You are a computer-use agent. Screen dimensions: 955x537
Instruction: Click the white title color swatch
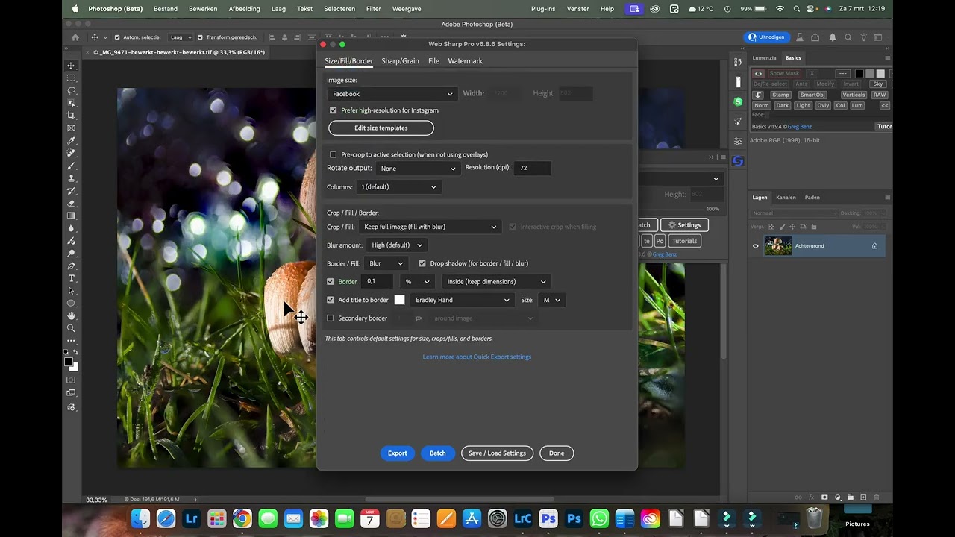(x=399, y=300)
